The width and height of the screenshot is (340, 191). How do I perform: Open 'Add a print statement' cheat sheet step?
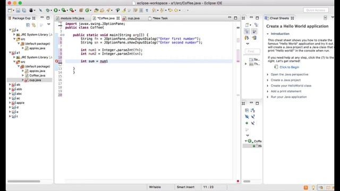286,91
